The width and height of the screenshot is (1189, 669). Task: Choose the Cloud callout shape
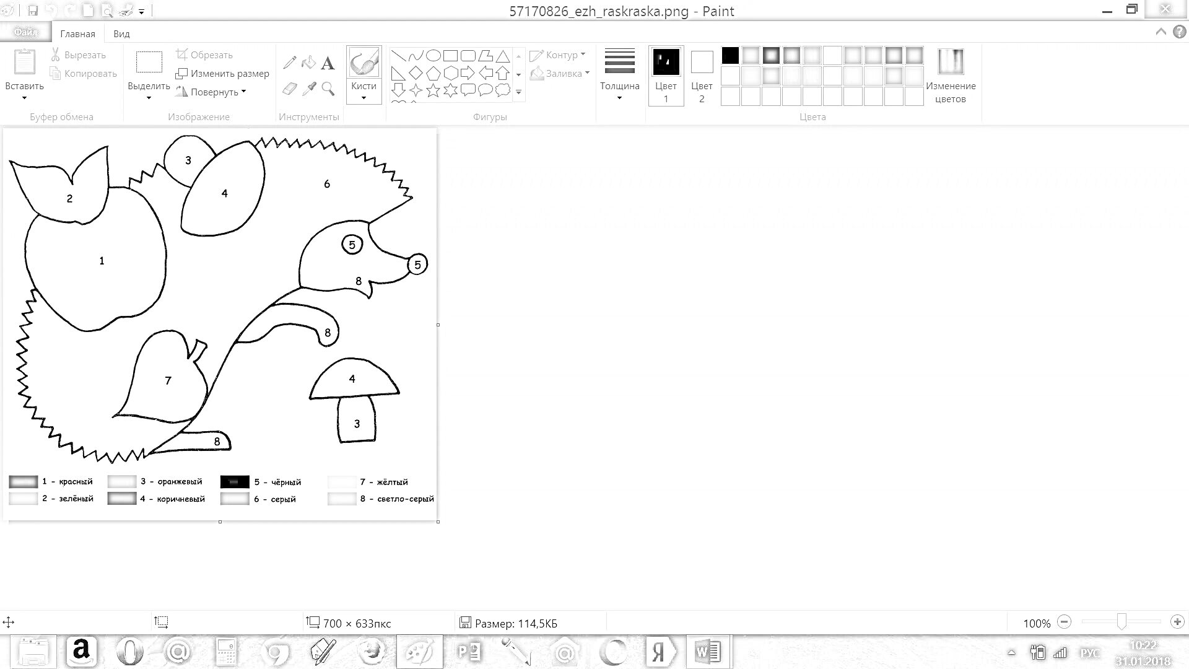tap(502, 90)
